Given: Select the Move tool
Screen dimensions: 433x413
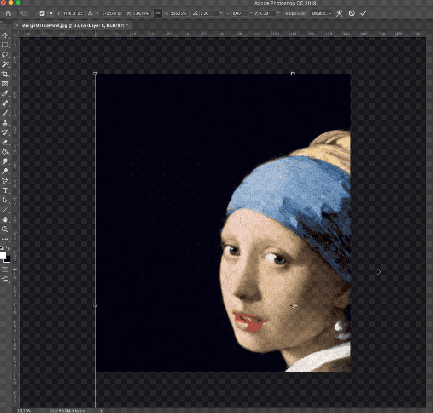Looking at the screenshot, I should pos(6,35).
